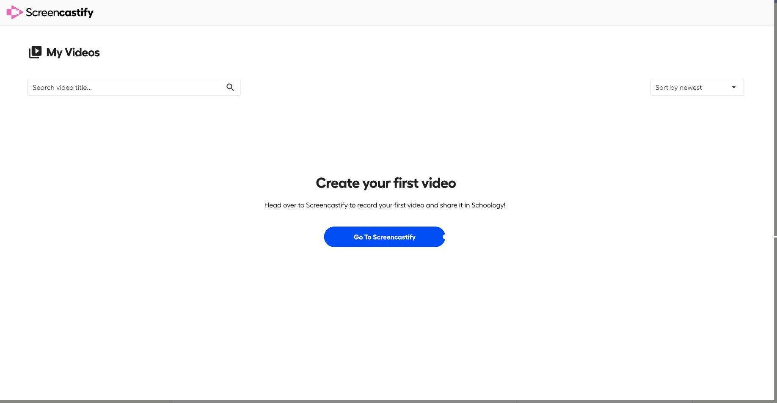Click the Create your first video heading
777x403 pixels.
pos(385,183)
